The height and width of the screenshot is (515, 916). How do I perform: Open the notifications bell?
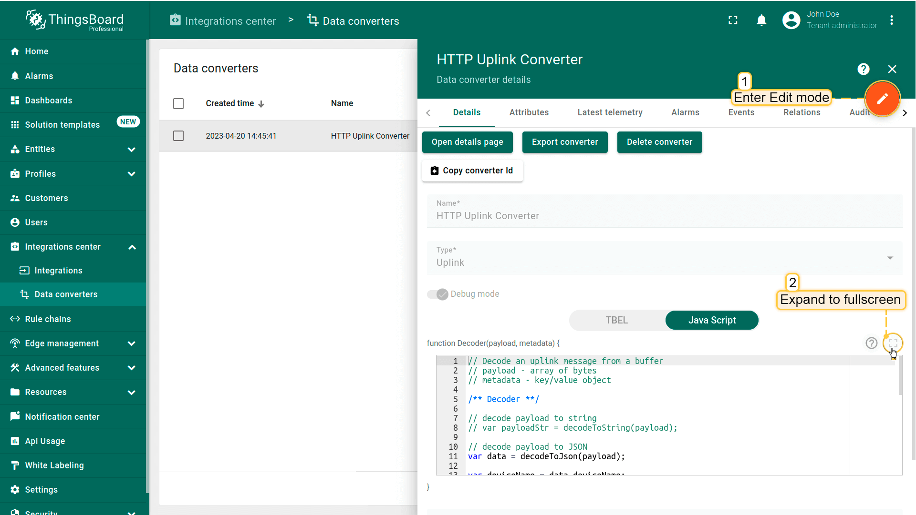(761, 20)
